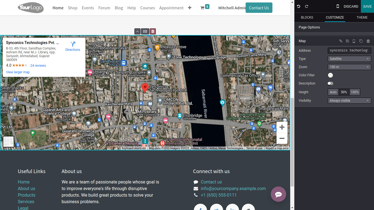Toggle Map block mobile visibility icon

354,41
